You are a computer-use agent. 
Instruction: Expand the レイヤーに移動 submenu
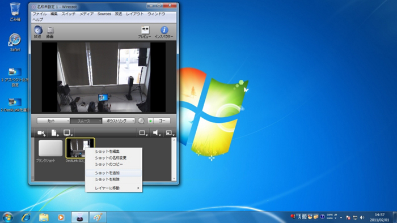113,188
